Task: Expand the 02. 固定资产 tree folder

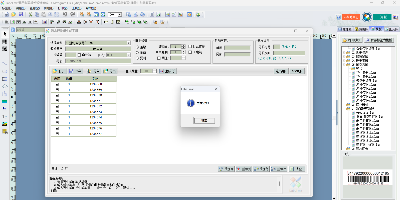Action: click(x=344, y=53)
